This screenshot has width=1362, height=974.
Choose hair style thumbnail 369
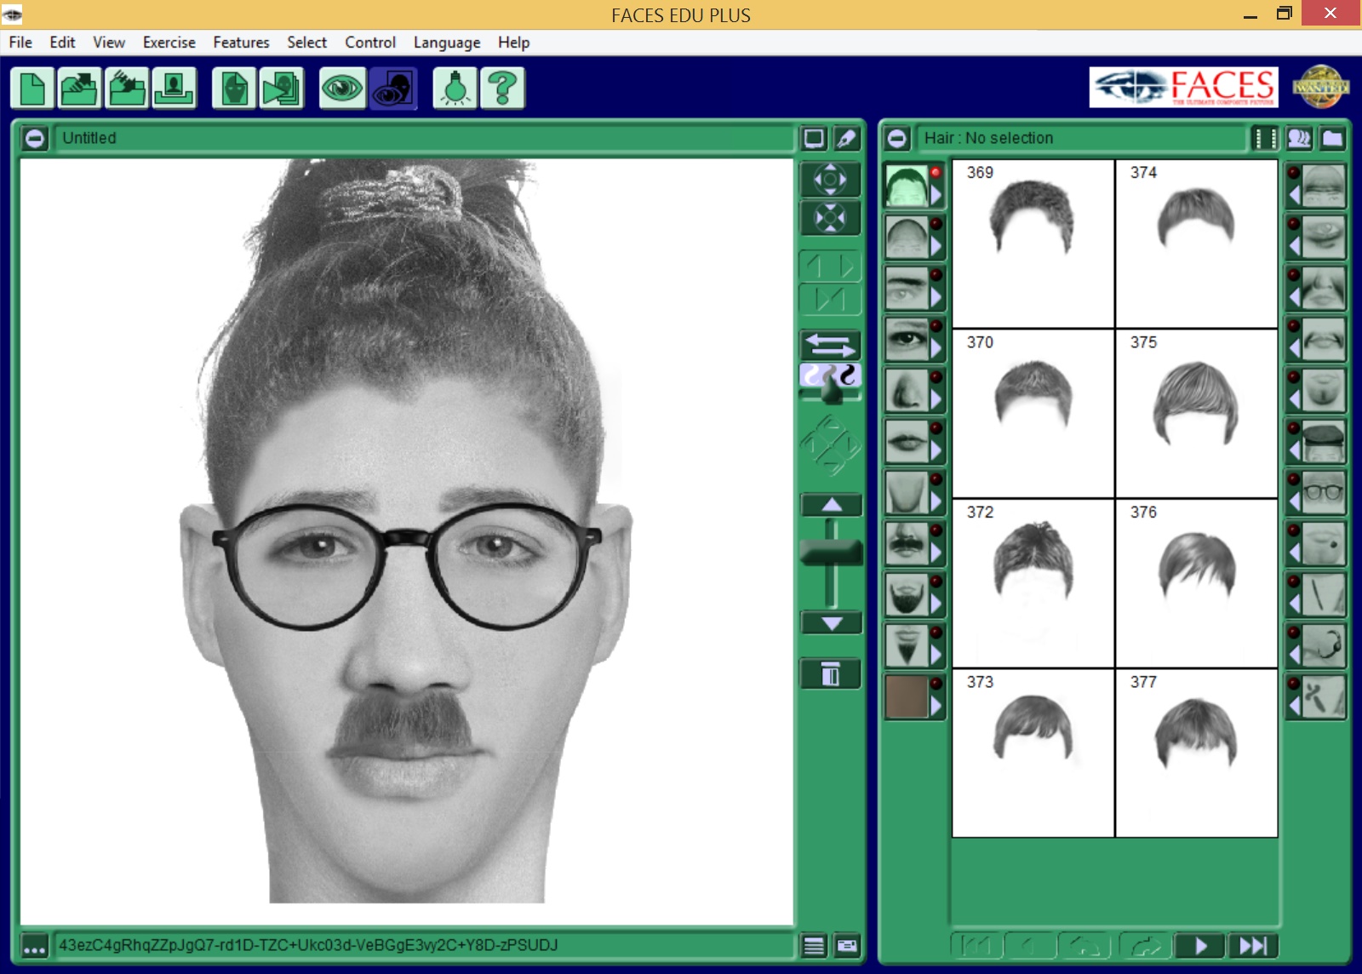click(x=1033, y=243)
